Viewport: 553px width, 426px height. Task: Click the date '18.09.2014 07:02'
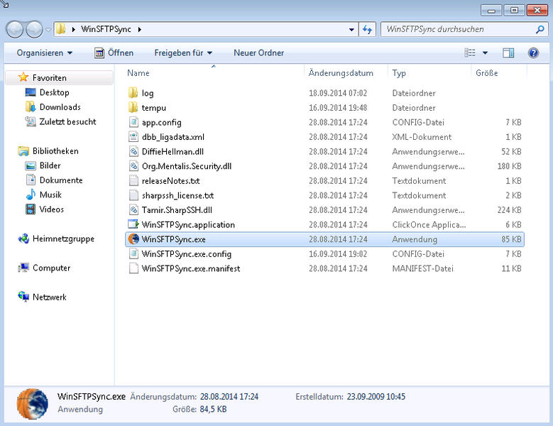338,93
